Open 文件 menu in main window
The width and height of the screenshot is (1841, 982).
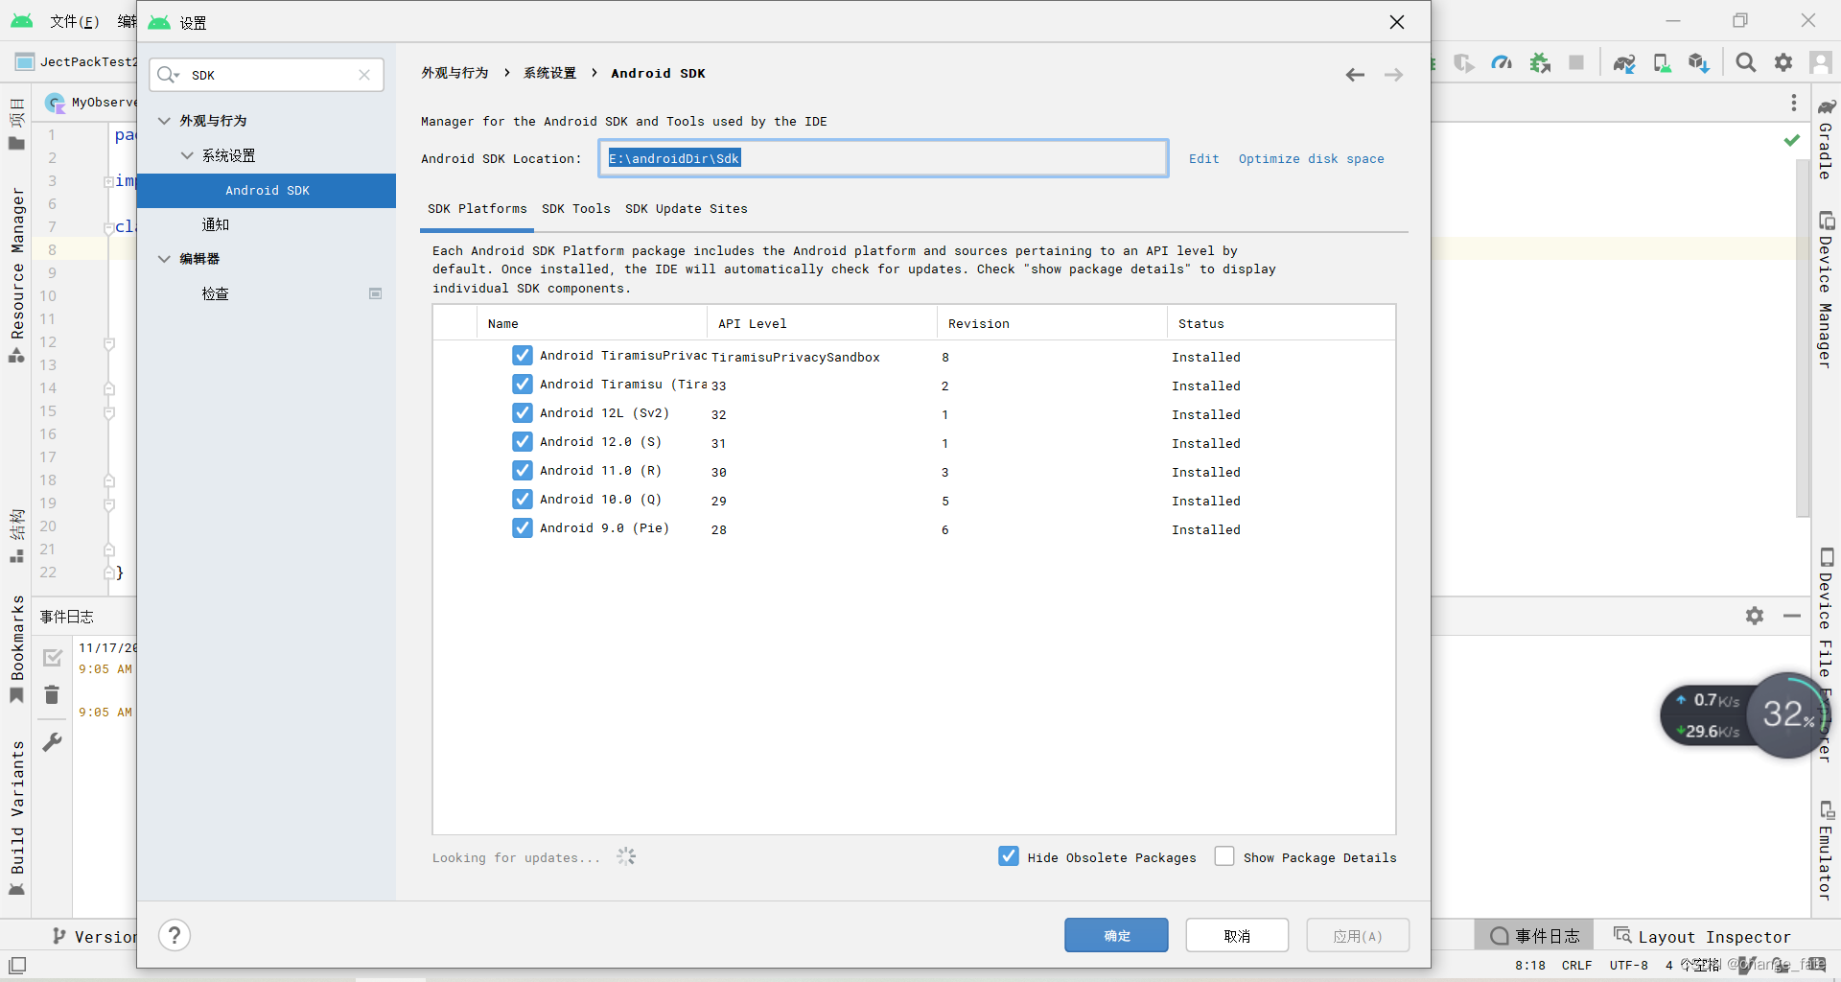point(74,21)
